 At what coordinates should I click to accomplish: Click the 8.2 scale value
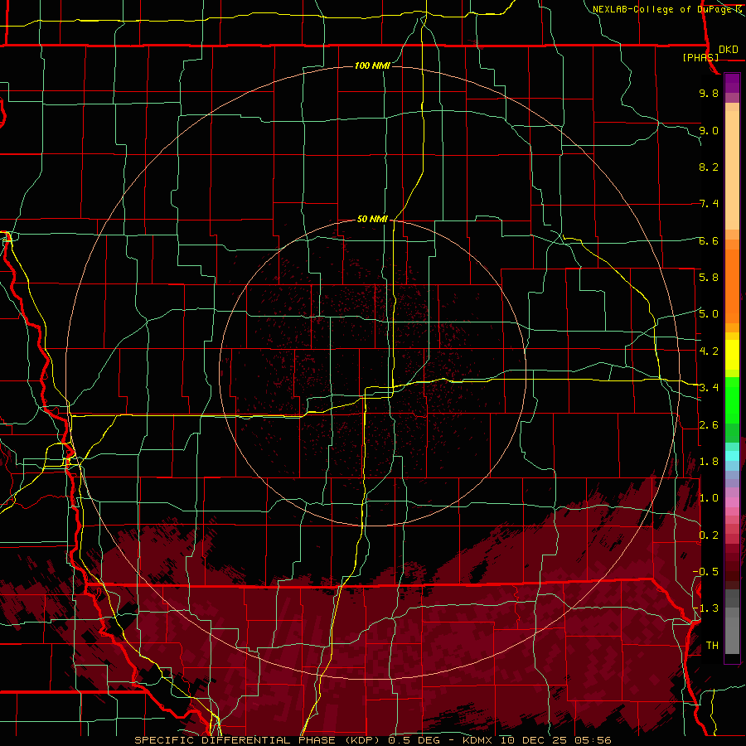tap(709, 167)
